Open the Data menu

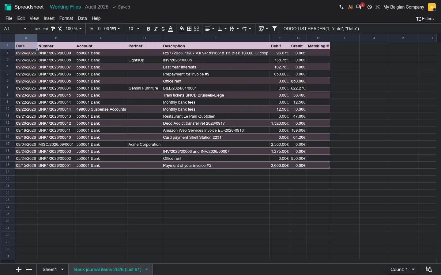[x=82, y=18]
